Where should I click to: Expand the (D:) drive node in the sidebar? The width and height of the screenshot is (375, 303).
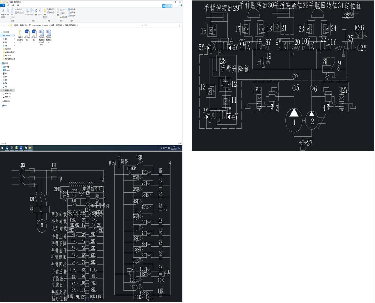point(2,94)
